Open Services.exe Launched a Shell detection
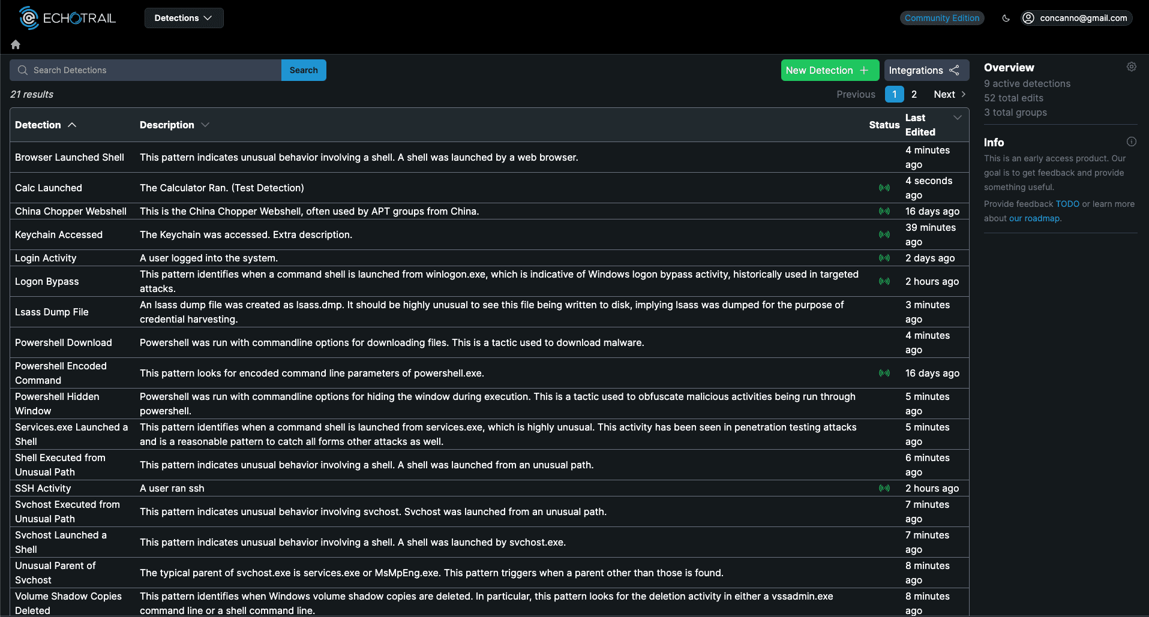1149x617 pixels. (71, 434)
